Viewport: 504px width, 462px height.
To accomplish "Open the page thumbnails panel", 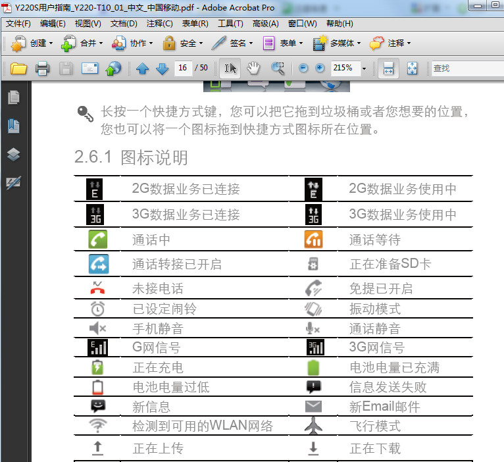I will (x=14, y=97).
